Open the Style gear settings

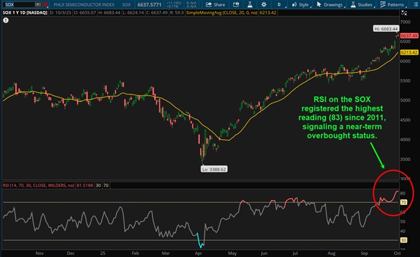coord(302,4)
